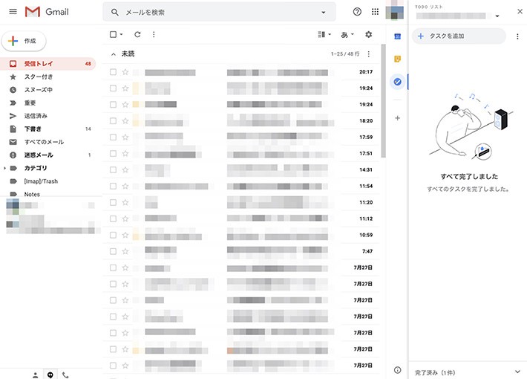Open select-all dropdown arrow
This screenshot has height=379, width=527.
pos(121,34)
